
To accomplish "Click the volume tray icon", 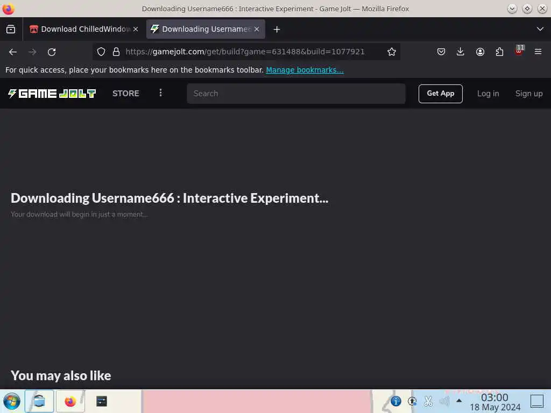I will click(x=444, y=401).
